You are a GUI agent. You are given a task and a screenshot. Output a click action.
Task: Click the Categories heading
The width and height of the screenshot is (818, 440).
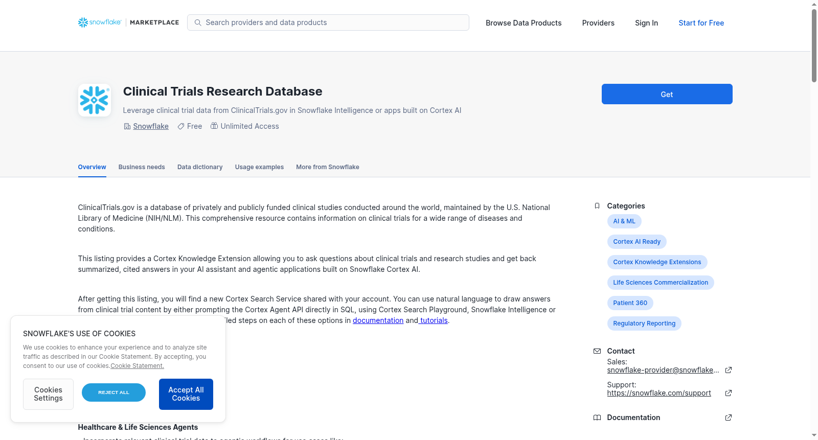(x=626, y=206)
